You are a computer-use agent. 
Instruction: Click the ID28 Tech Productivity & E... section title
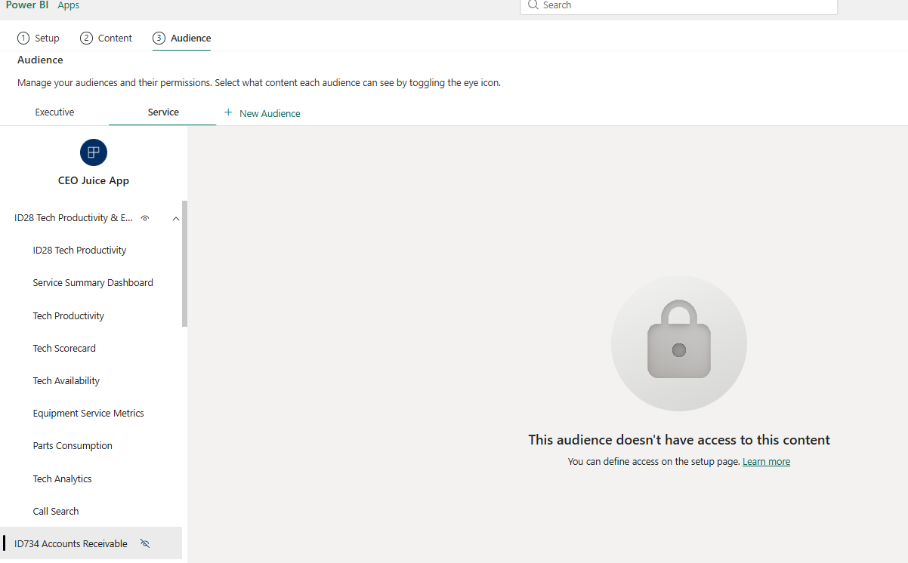(73, 218)
